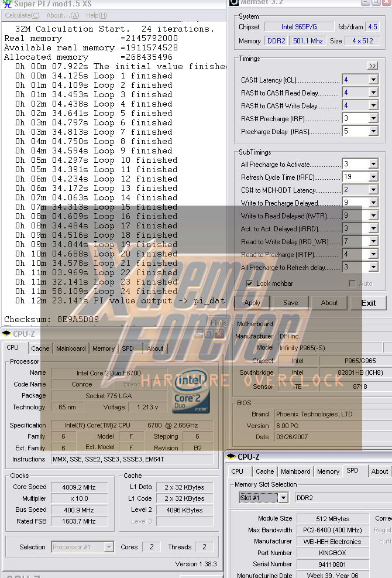Open the All Precharge to Activate dropdown

373,163
